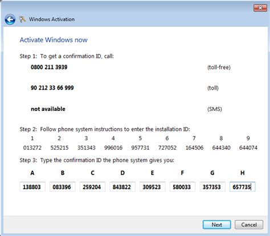This screenshot has height=236, width=270.
Task: Click the Windows Activation keys icon
Action: (x=22, y=19)
